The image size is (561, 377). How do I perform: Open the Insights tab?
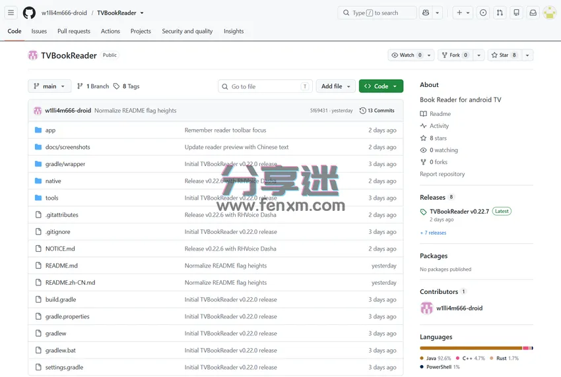click(x=234, y=31)
